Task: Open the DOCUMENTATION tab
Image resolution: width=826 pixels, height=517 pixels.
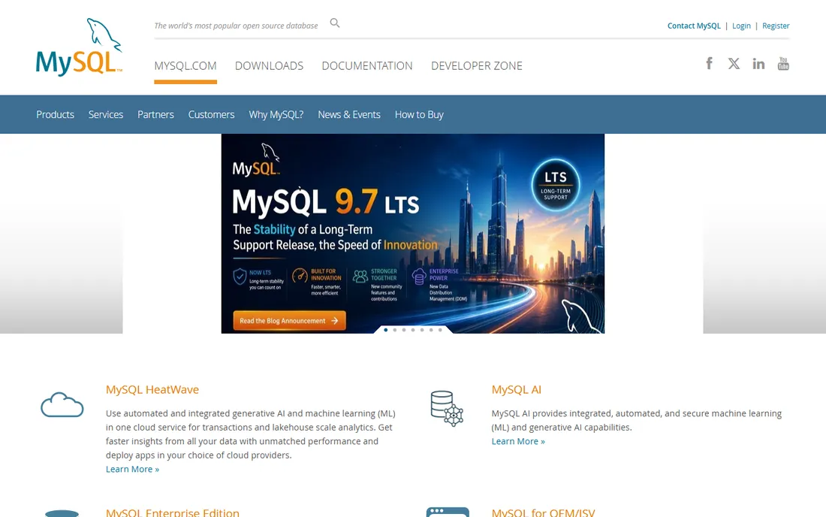Action: [367, 66]
